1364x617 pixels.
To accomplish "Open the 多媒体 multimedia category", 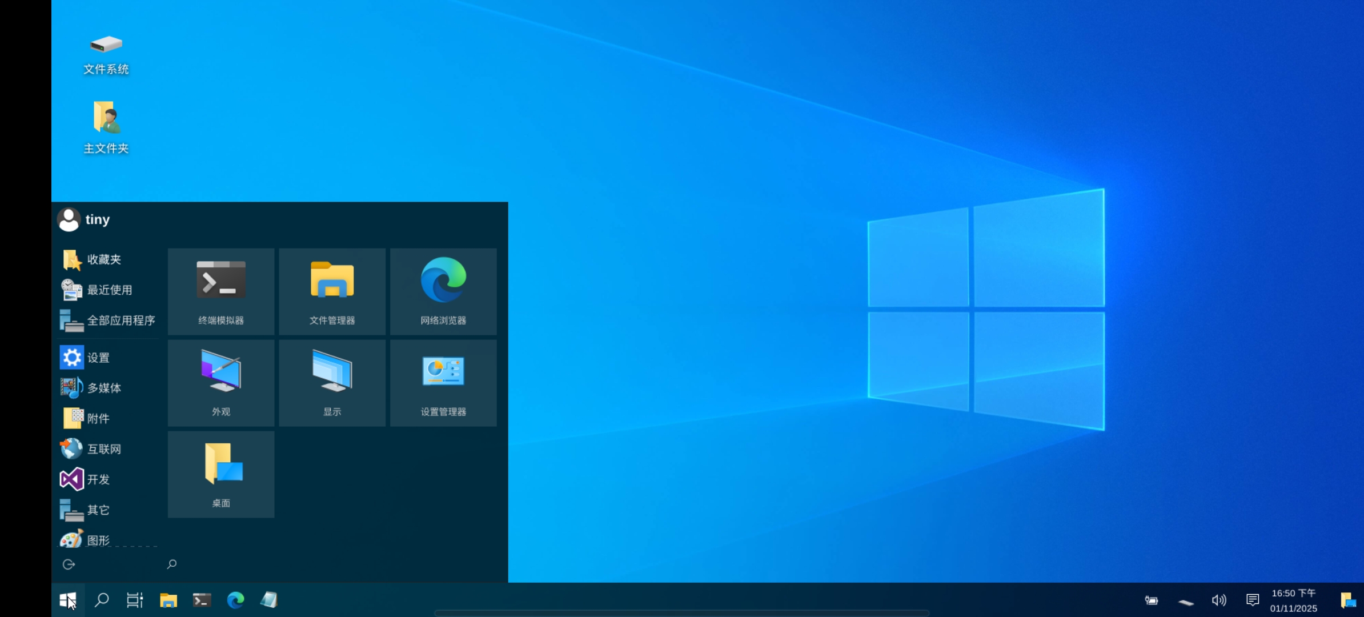I will click(107, 388).
